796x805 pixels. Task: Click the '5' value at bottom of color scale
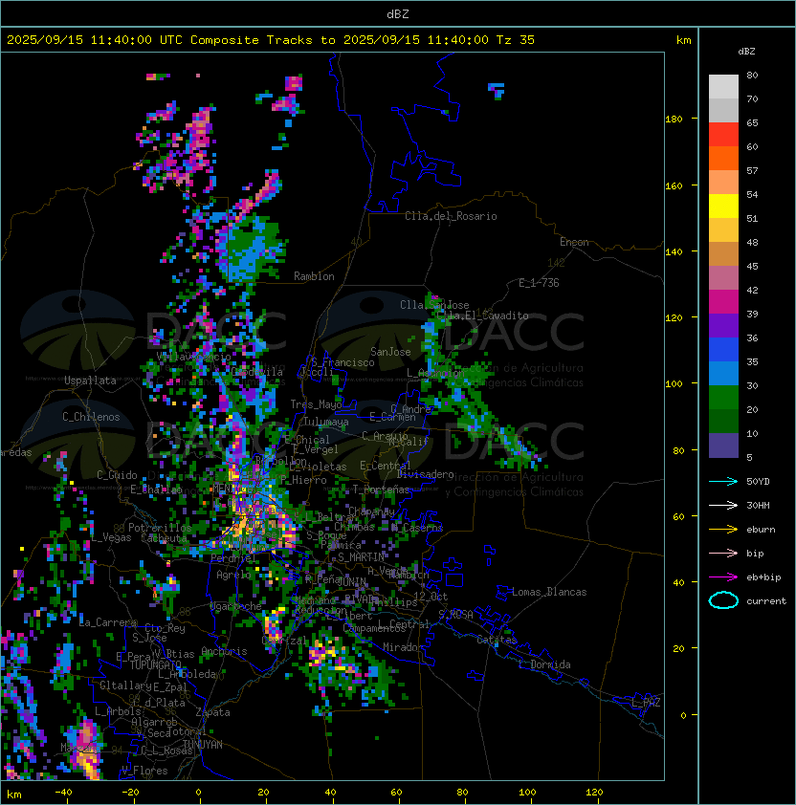point(750,457)
